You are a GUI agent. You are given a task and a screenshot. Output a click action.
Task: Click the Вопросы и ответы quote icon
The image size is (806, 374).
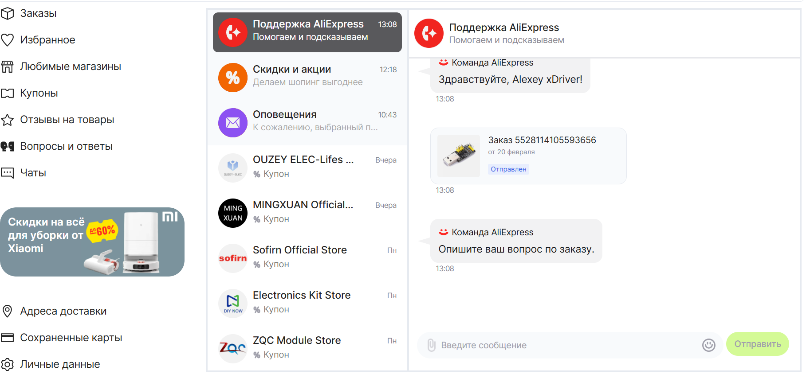tap(8, 146)
